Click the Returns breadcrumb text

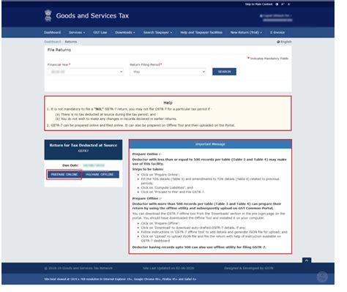pyautogui.click(x=71, y=42)
